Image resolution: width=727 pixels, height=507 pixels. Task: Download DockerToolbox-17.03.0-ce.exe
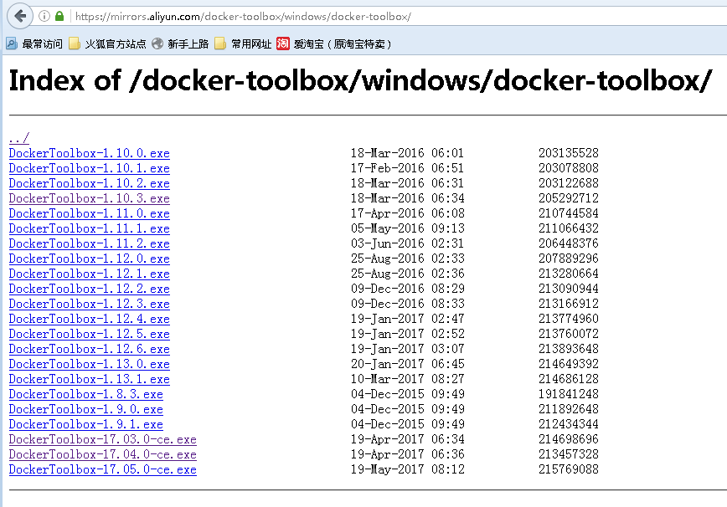pos(103,439)
